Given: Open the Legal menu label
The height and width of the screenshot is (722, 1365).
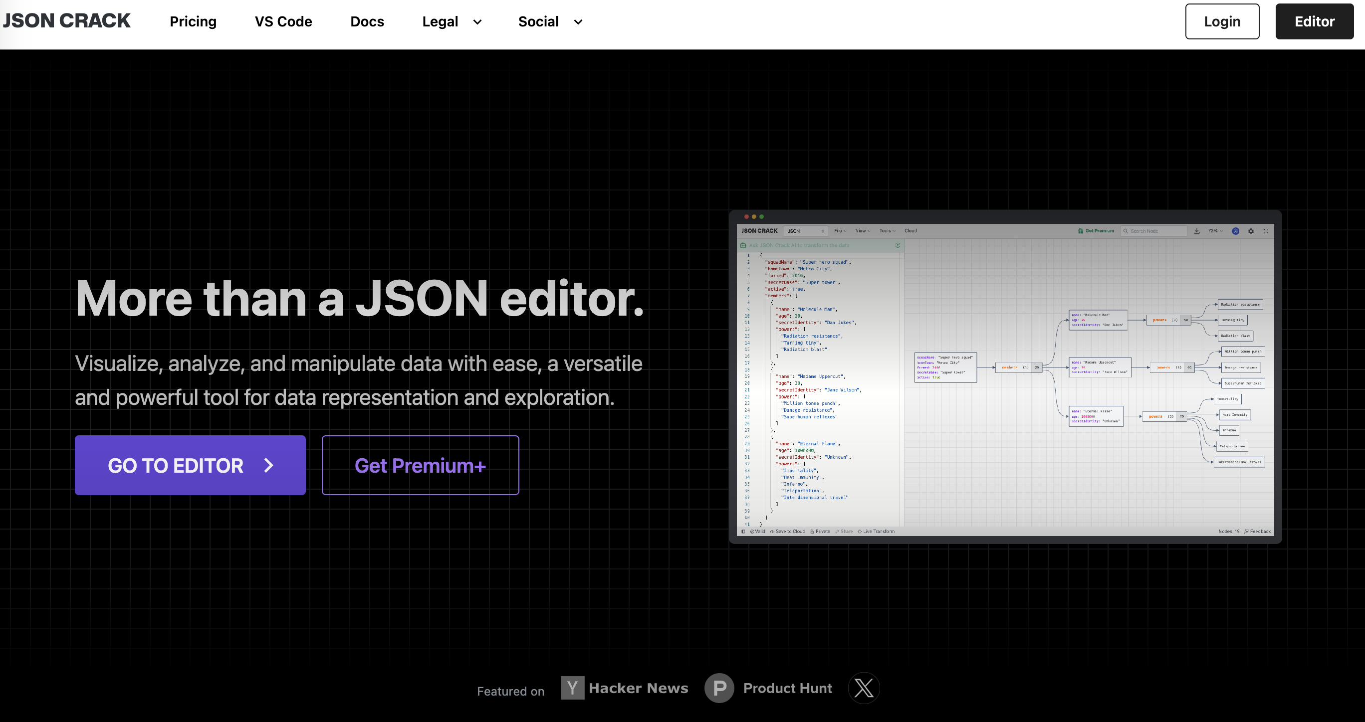Looking at the screenshot, I should pyautogui.click(x=440, y=22).
